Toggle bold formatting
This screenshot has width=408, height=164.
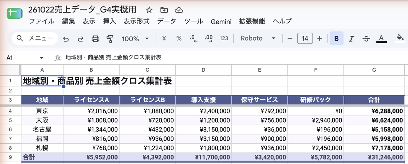(336, 39)
